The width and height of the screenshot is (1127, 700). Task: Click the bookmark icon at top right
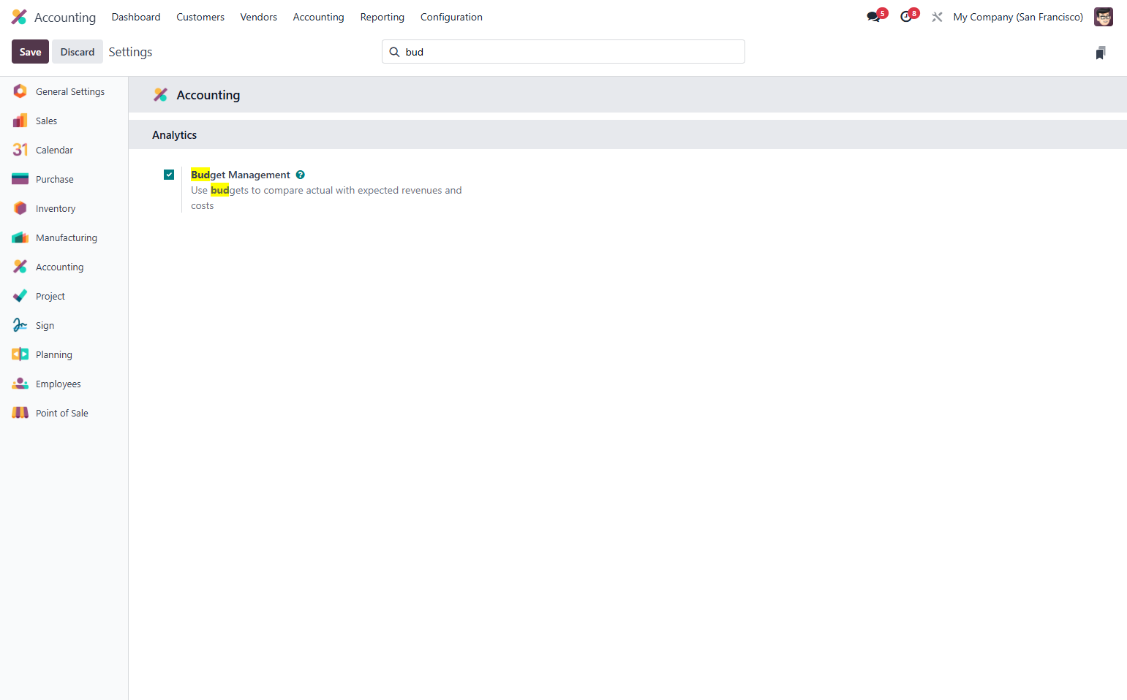click(1101, 53)
